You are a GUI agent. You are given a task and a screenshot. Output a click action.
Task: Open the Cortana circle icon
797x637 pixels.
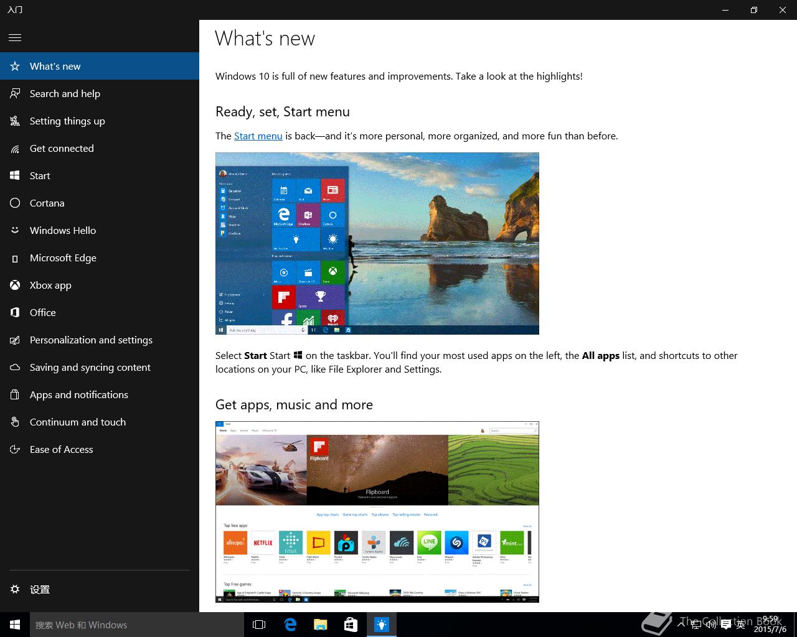coord(15,203)
